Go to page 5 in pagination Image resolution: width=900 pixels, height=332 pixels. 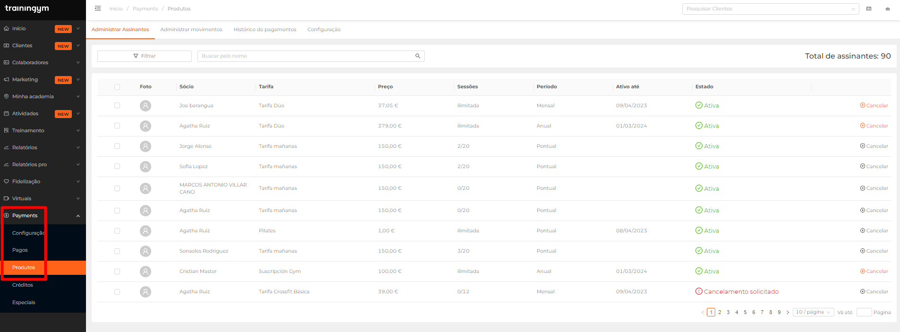pos(745,312)
